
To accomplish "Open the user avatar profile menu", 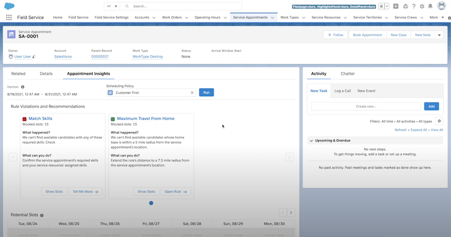I will point(442,6).
